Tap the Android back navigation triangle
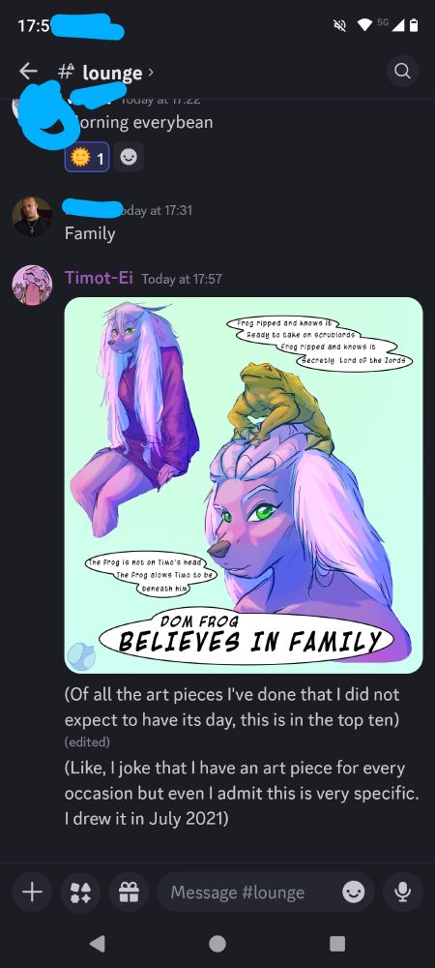435x968 pixels. click(98, 943)
